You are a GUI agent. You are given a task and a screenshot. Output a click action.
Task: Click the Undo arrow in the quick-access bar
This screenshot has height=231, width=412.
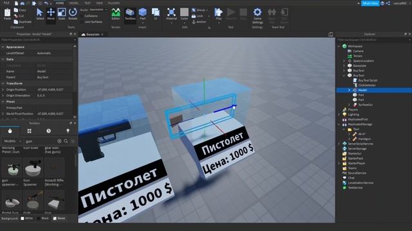pos(46,3)
